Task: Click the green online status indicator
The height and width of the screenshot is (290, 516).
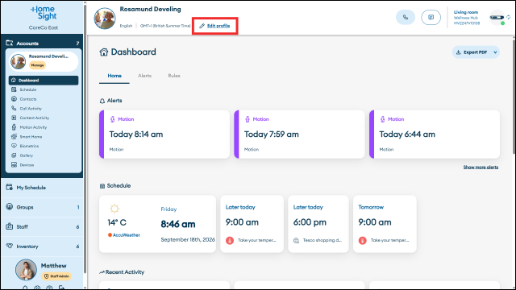Action: click(502, 23)
